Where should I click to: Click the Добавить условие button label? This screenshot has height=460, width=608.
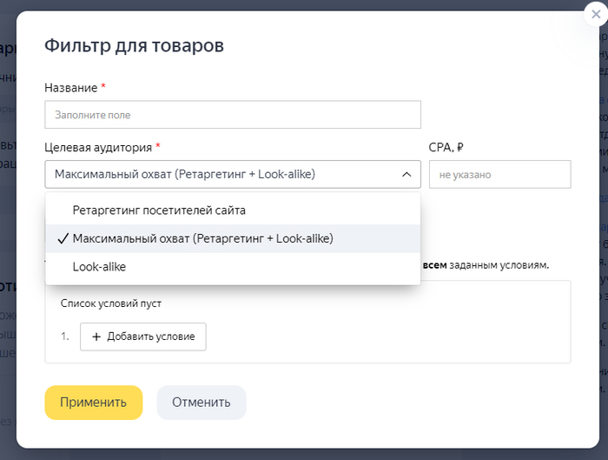(x=151, y=337)
